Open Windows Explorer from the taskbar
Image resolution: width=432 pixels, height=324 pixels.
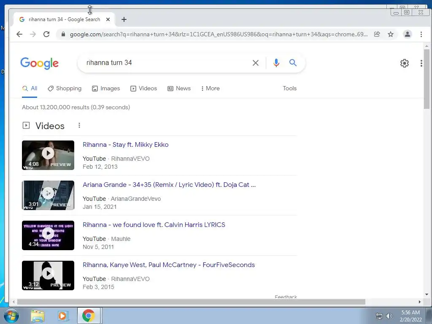[38, 316]
